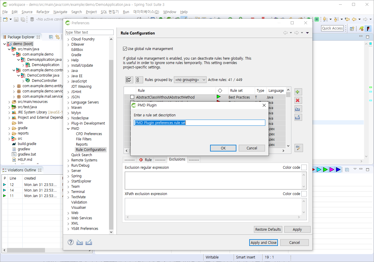Expand com.example.demo.entity package
Viewport: 374px width, 262px height.
pos(14,86)
